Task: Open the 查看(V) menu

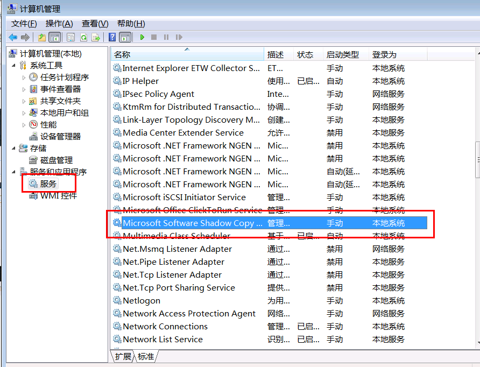Action: click(95, 24)
